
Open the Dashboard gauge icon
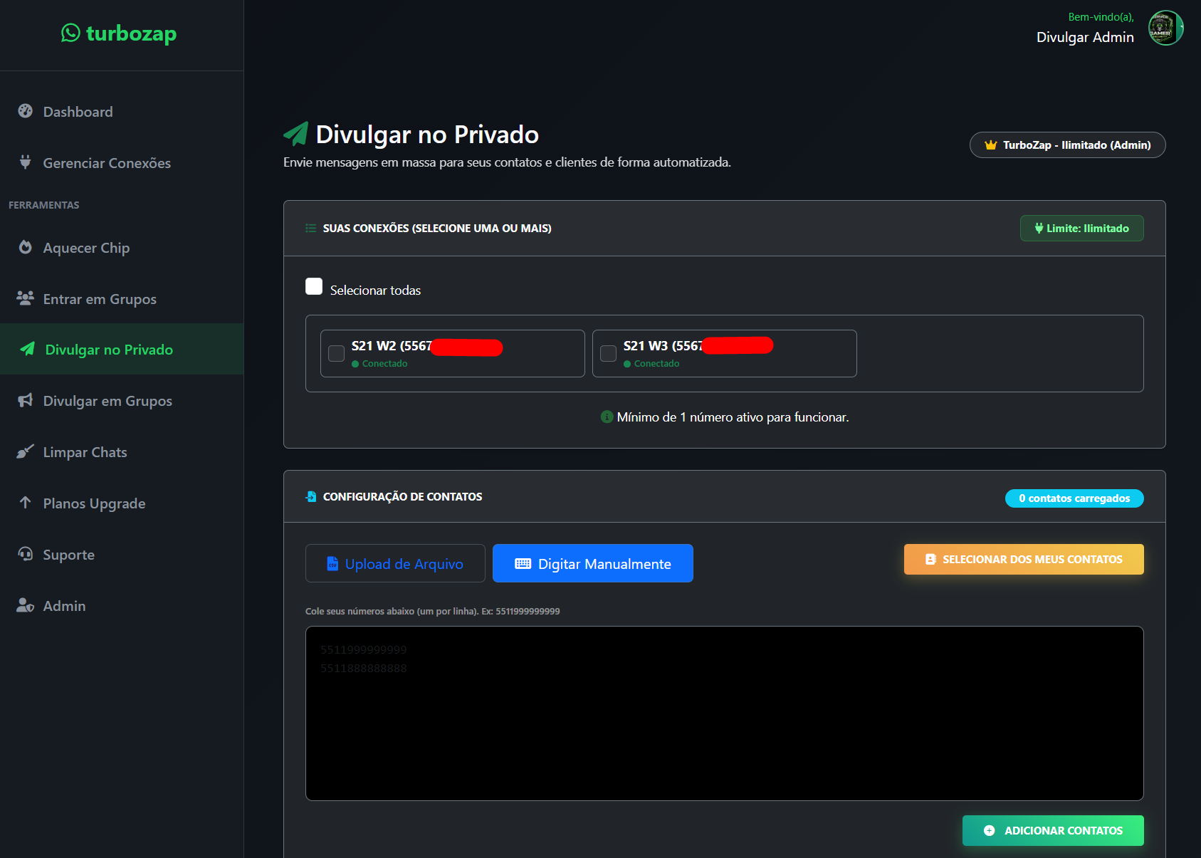tap(26, 111)
